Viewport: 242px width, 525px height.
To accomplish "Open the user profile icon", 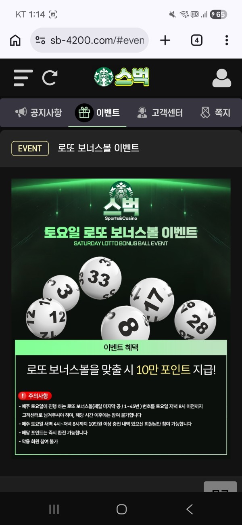I will (x=221, y=78).
